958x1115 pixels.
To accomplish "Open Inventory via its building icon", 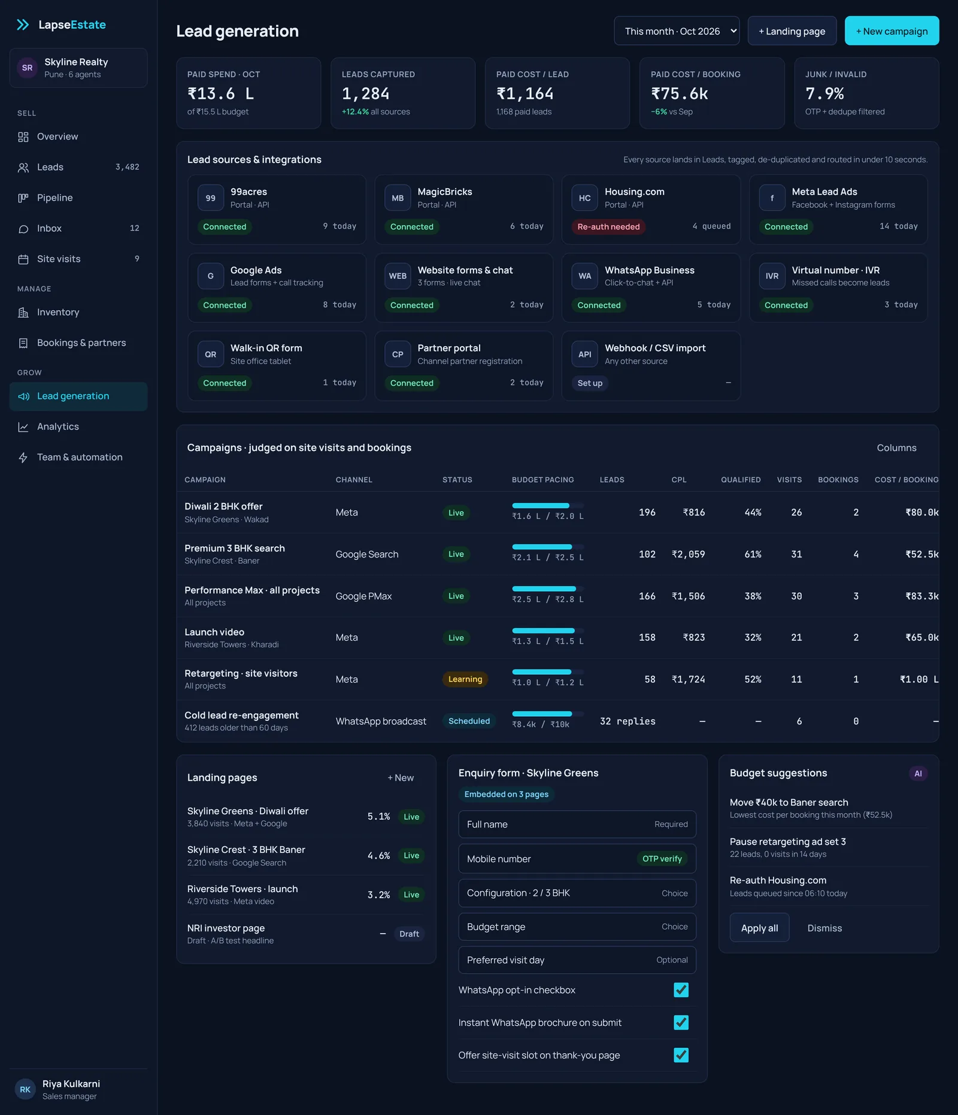I will (23, 313).
